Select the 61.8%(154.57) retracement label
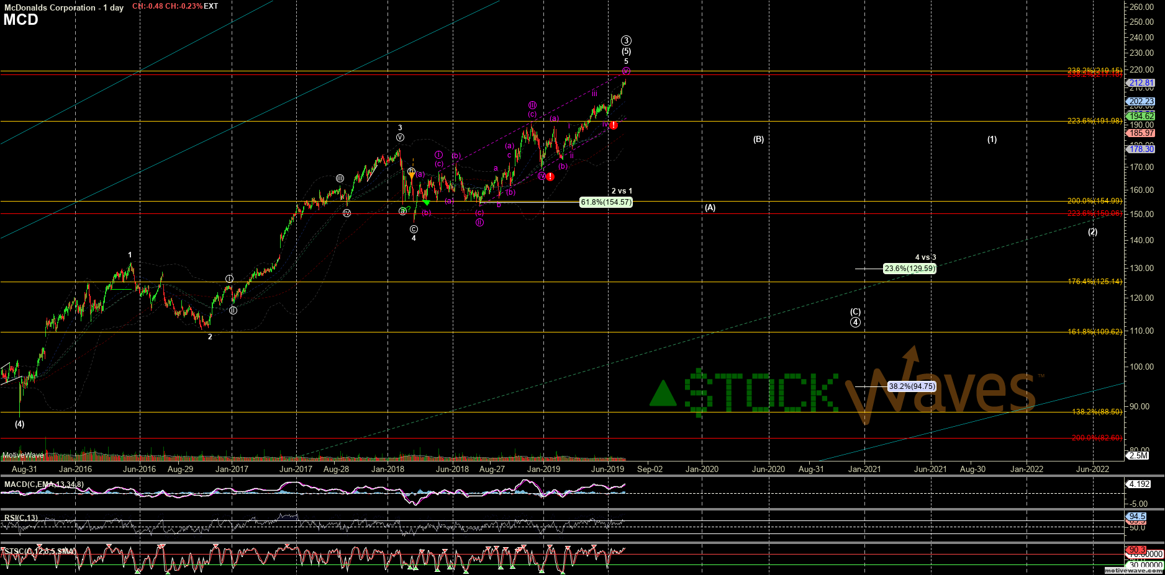 tap(606, 202)
